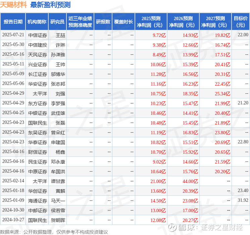Click the 目标价 column header

(240, 21)
